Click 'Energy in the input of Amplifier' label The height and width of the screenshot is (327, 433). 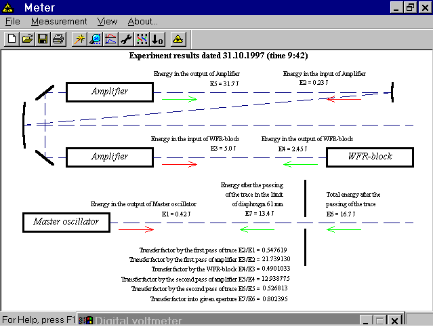pyautogui.click(x=325, y=74)
